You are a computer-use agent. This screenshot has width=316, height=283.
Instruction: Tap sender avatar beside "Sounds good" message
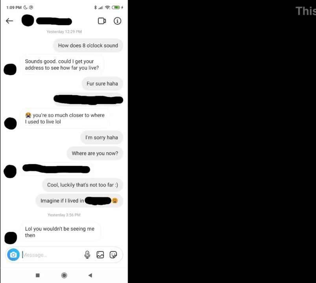[10, 70]
